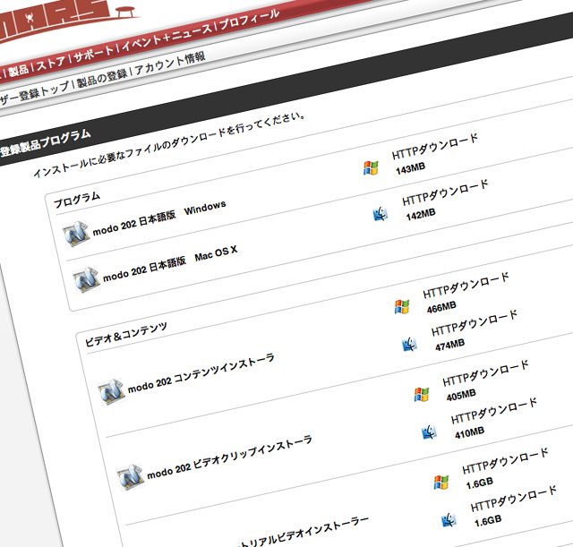Click the modo 202 日本語版 Windows title
The image size is (573, 547).
click(x=159, y=218)
